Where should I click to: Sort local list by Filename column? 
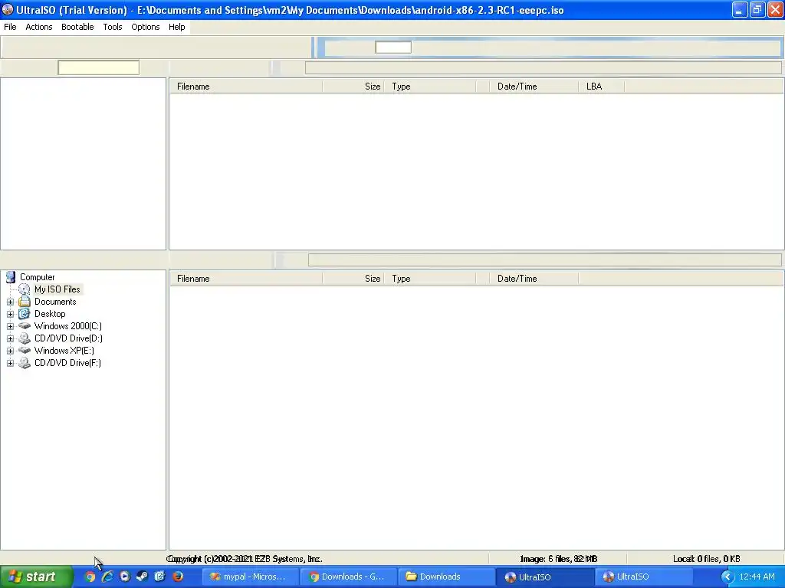246,279
